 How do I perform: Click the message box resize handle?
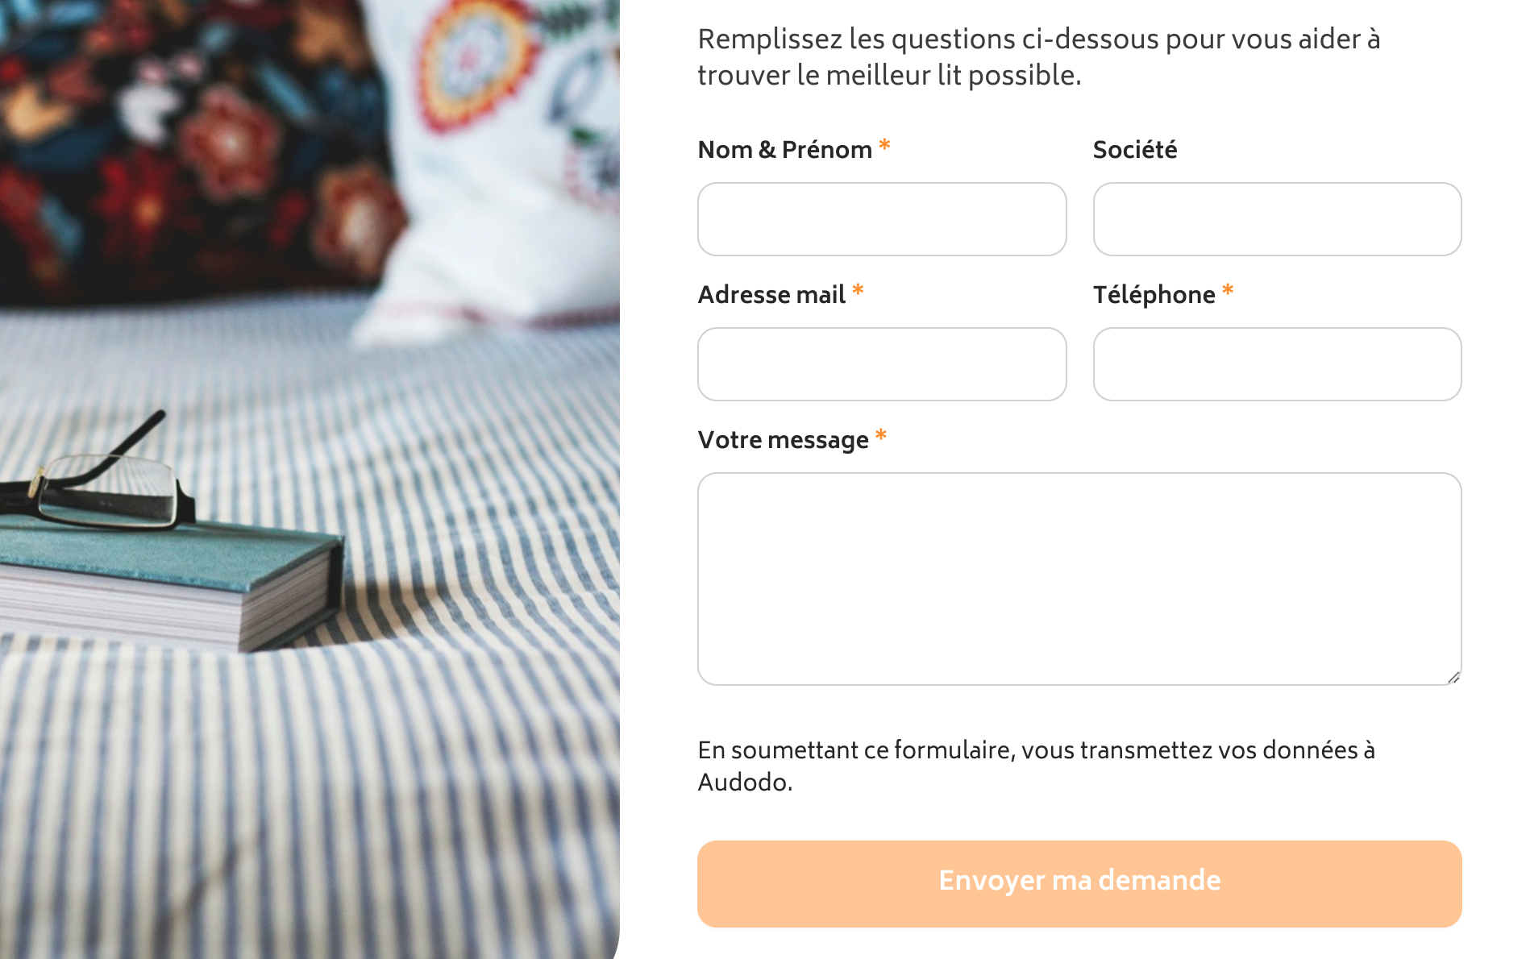coord(1453,678)
